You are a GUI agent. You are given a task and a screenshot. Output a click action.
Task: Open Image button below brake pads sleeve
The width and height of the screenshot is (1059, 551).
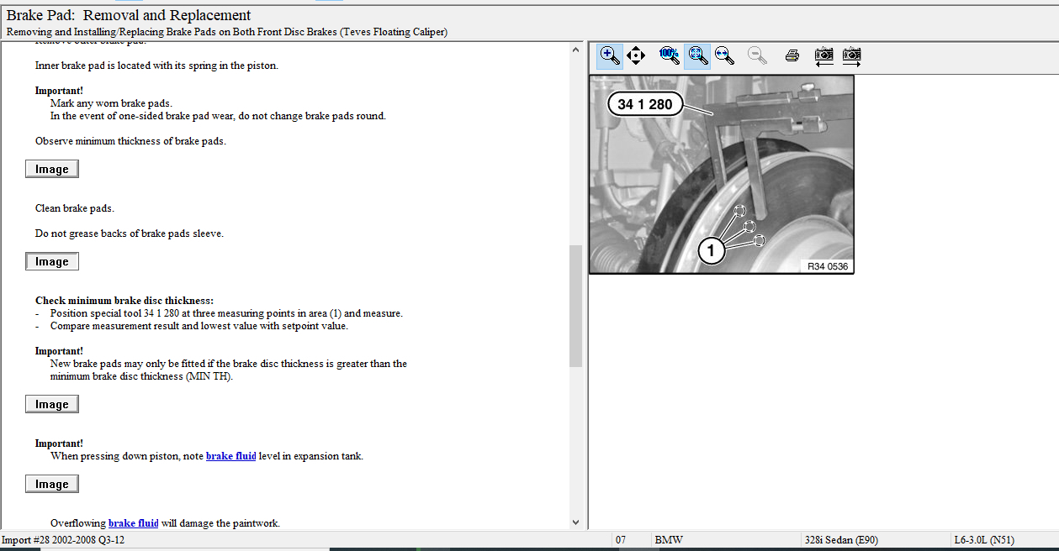[52, 262]
